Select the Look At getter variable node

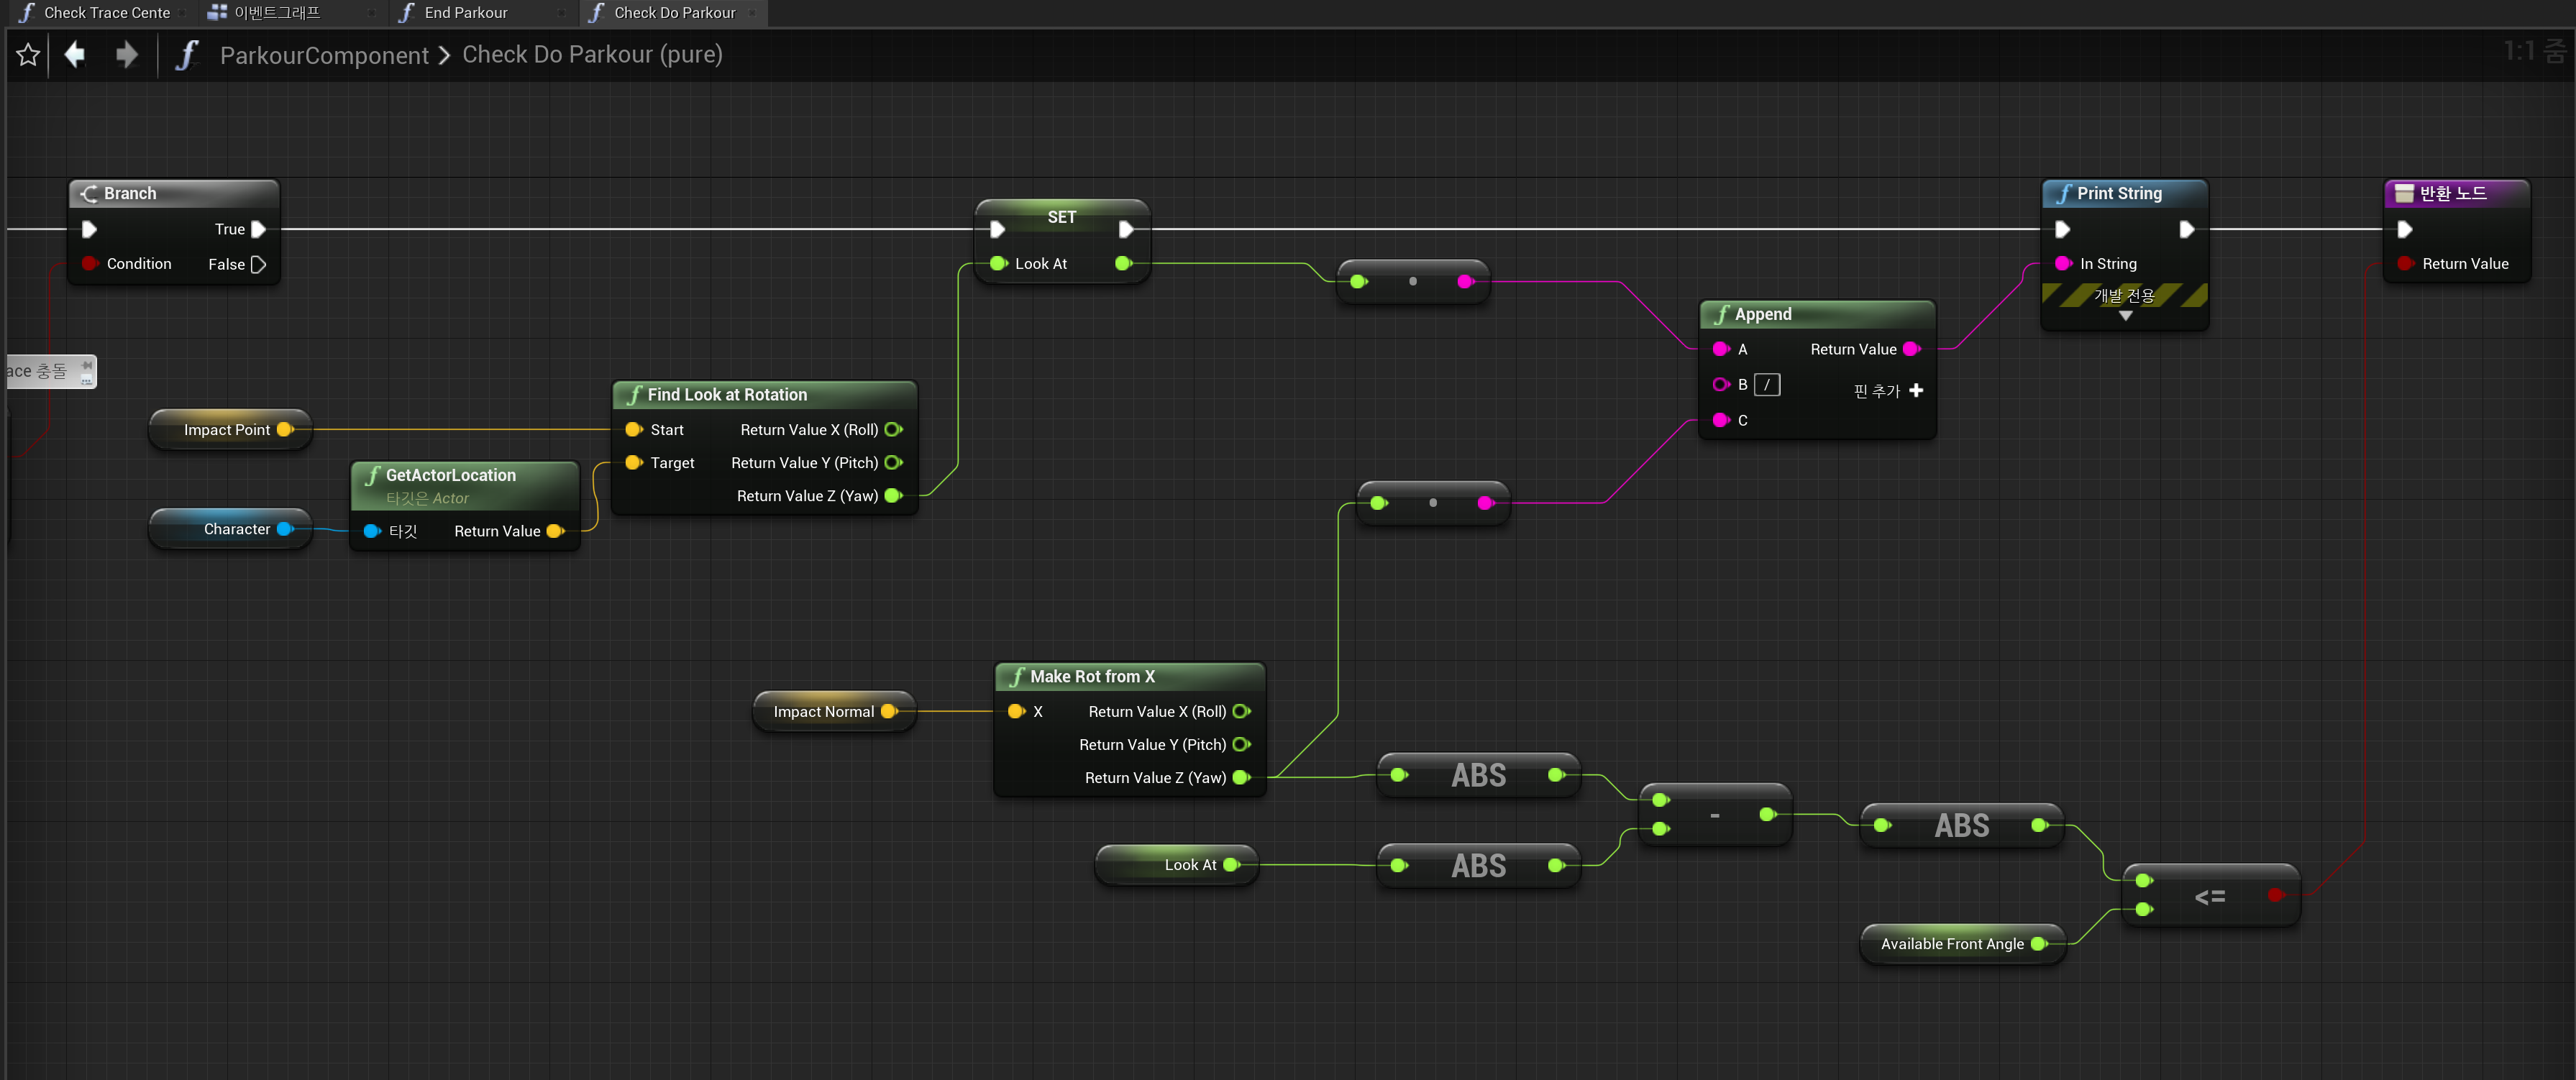coord(1177,864)
